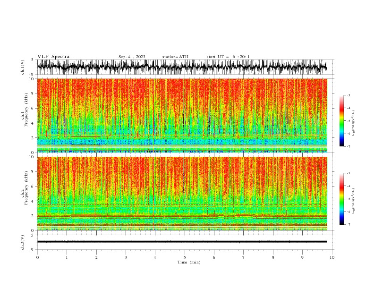Select the date 'Sep. 4 , 2023'
Image resolution: width=374 pixels, height=289 pixels.
[x=132, y=57]
